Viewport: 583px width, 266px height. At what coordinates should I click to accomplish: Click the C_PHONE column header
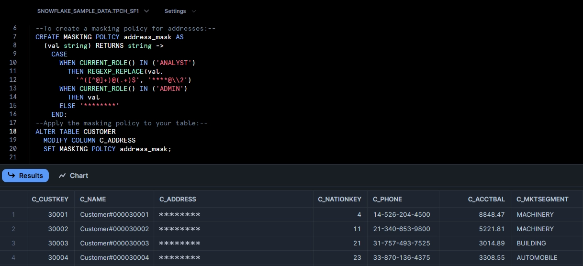point(388,199)
